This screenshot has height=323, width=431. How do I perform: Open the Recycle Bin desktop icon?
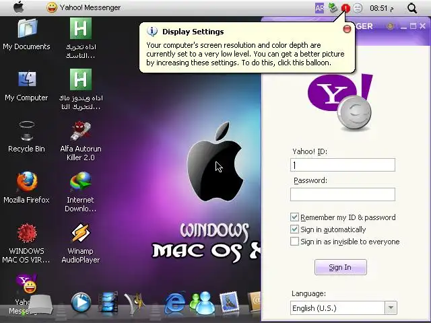pyautogui.click(x=27, y=137)
